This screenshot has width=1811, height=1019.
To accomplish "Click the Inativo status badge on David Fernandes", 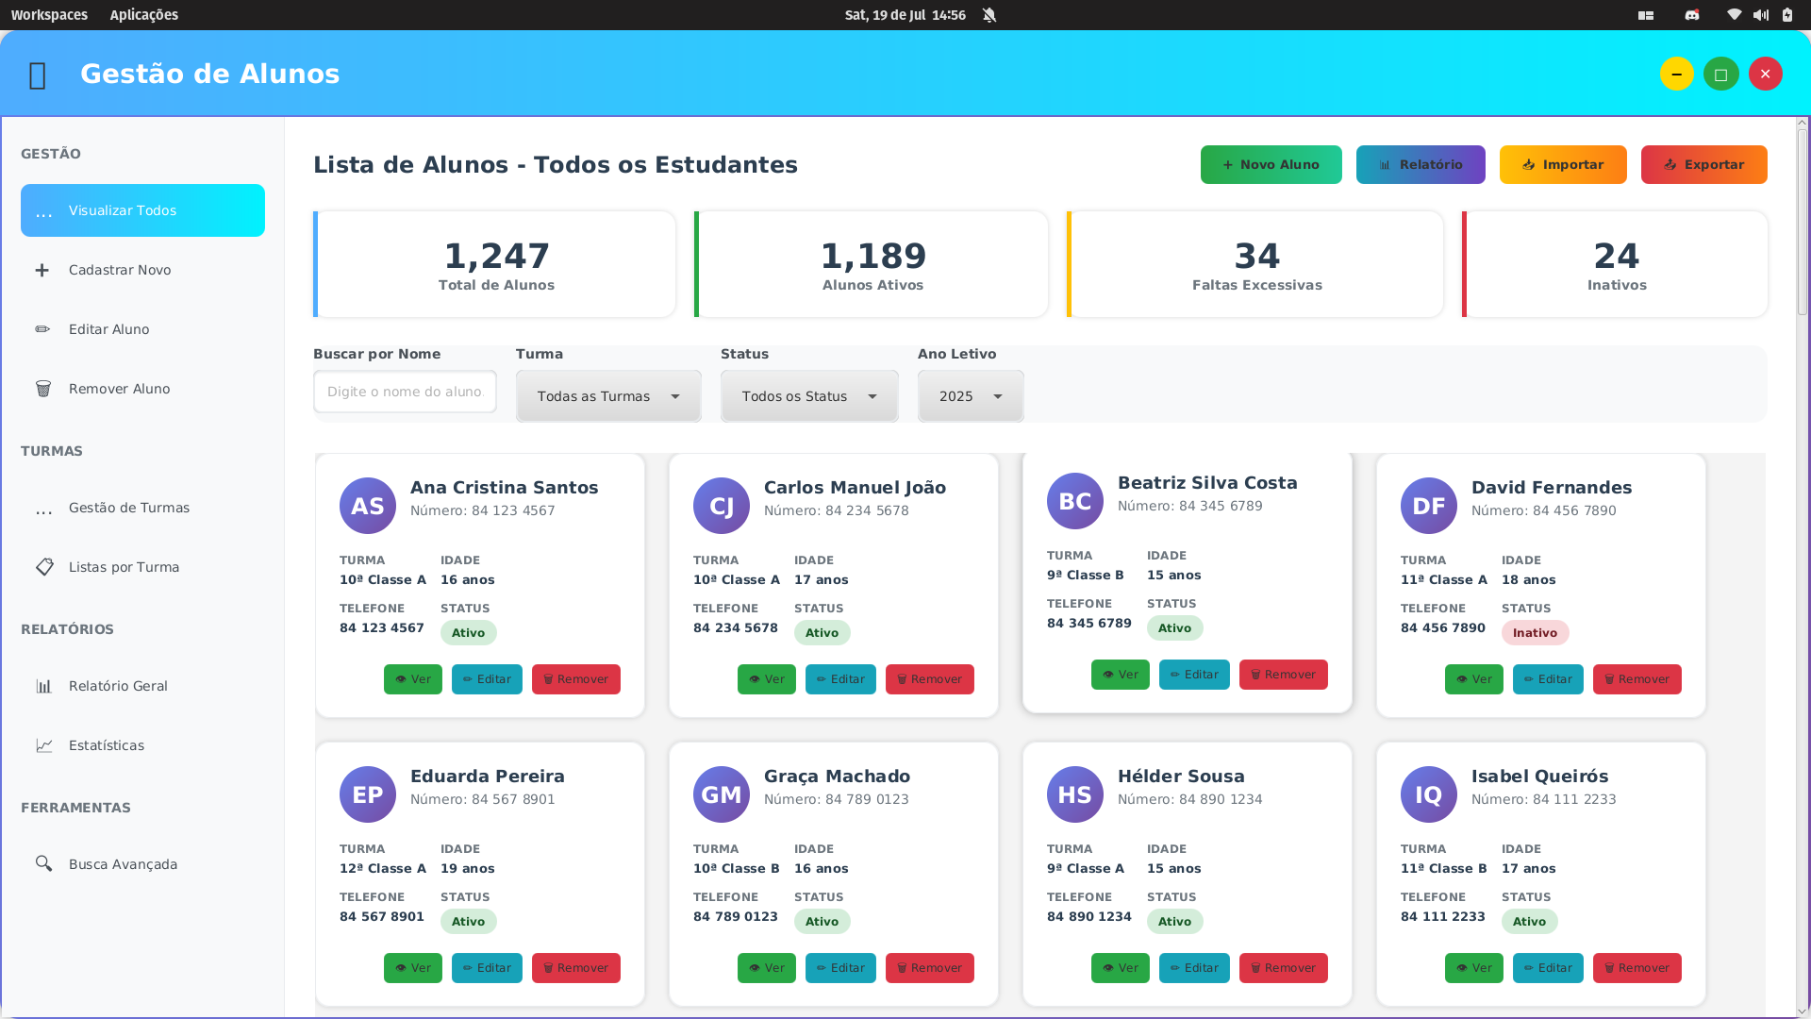I will click(1535, 633).
